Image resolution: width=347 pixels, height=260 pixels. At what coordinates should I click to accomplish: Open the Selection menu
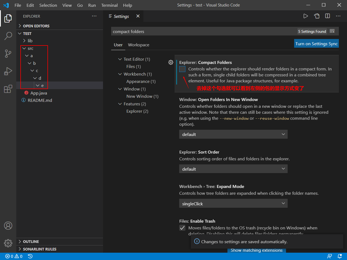point(48,5)
